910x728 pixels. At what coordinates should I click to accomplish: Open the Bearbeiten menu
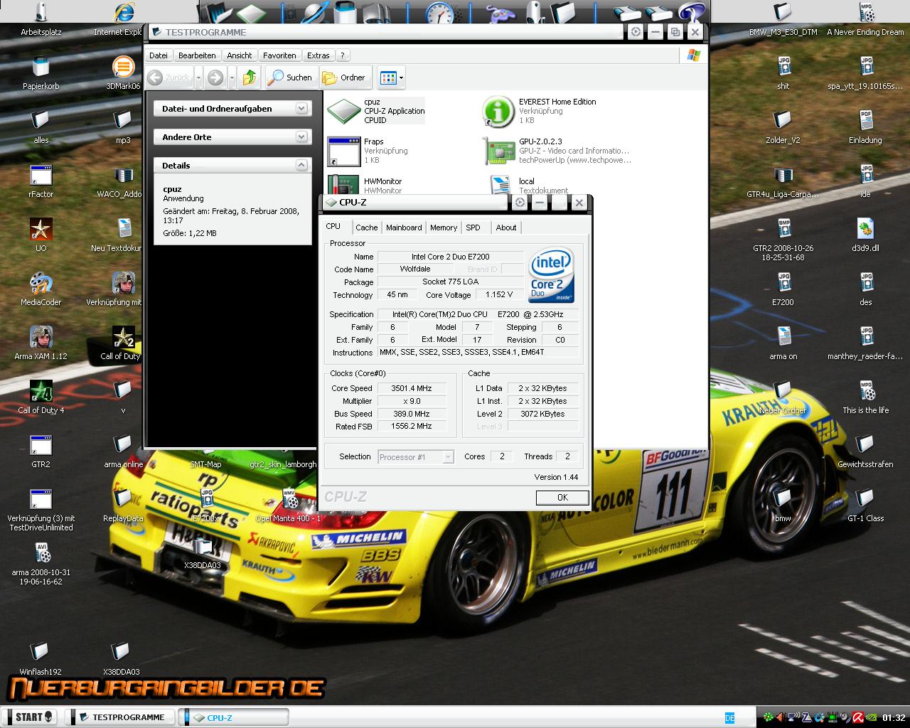click(x=197, y=55)
